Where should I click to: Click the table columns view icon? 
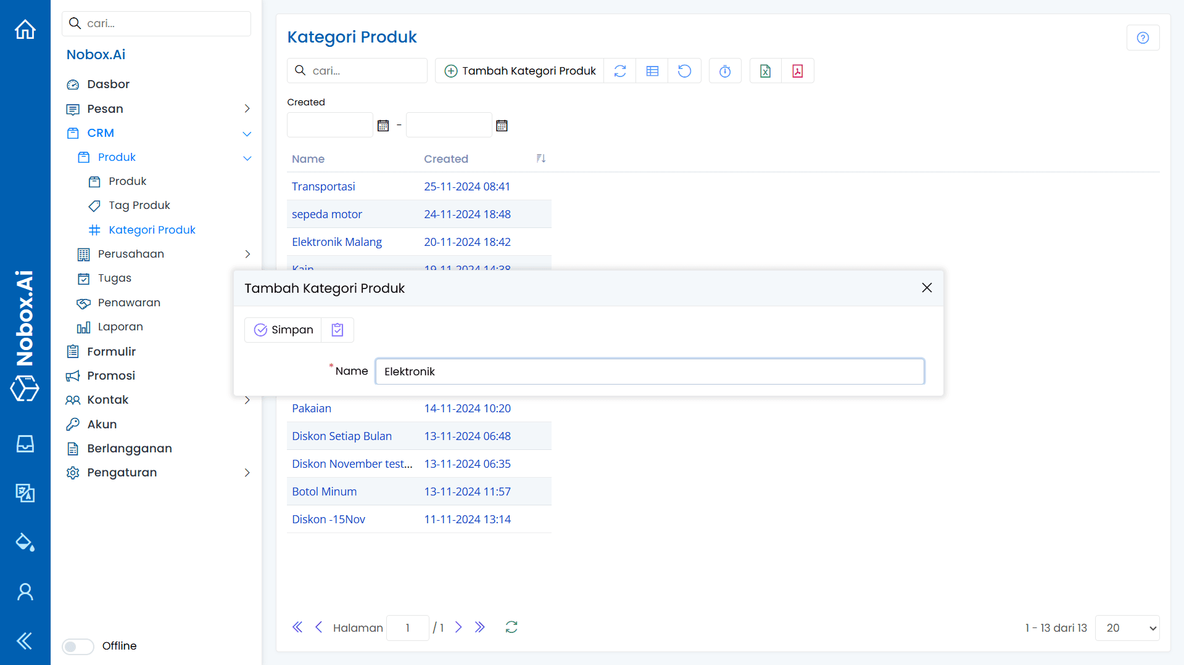[652, 71]
